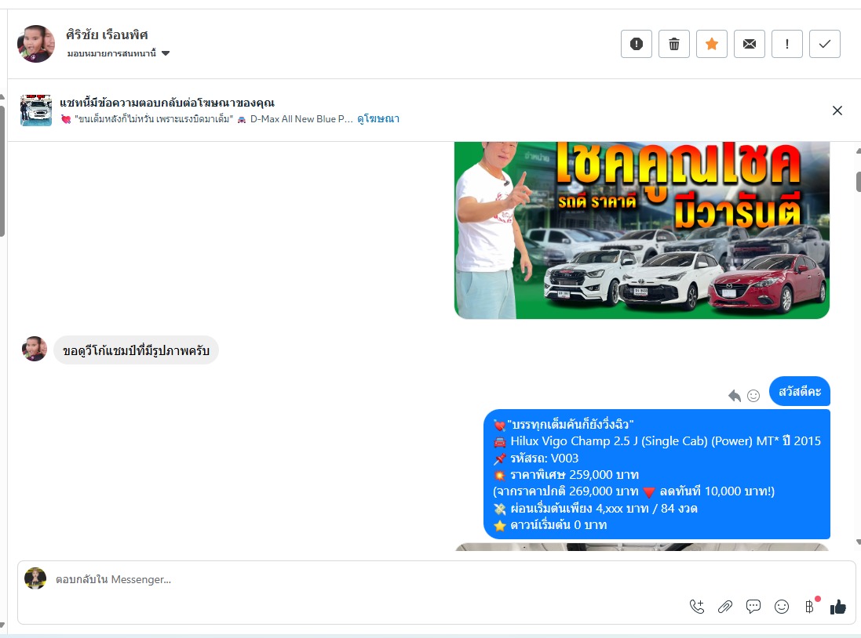The width and height of the screenshot is (861, 638).
Task: Start a call with phone icon
Action: [x=697, y=606]
